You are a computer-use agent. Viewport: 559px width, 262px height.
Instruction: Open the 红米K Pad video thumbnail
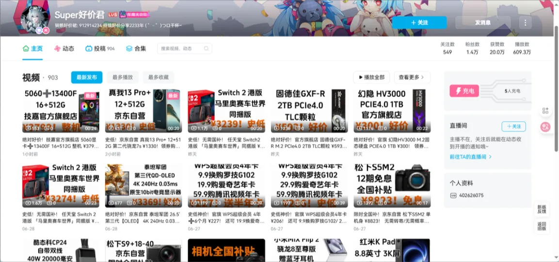392,250
